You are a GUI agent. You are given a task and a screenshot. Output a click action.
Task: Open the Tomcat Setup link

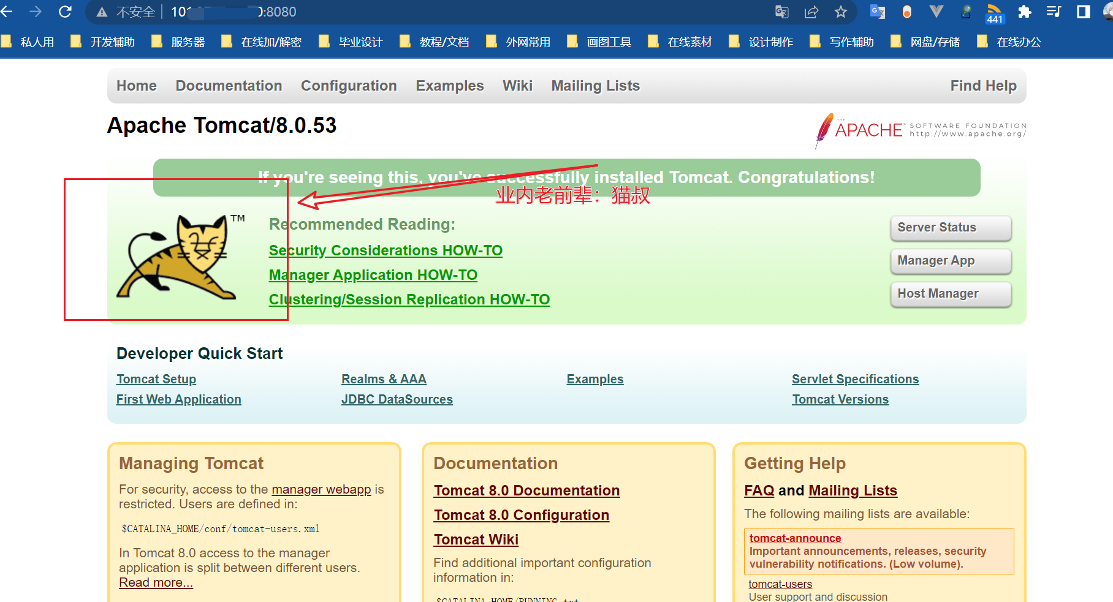tap(156, 379)
